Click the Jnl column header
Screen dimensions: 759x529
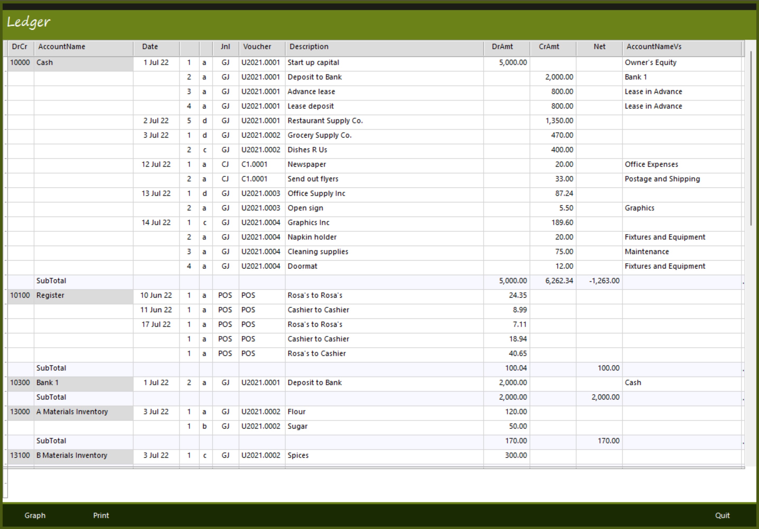[225, 47]
